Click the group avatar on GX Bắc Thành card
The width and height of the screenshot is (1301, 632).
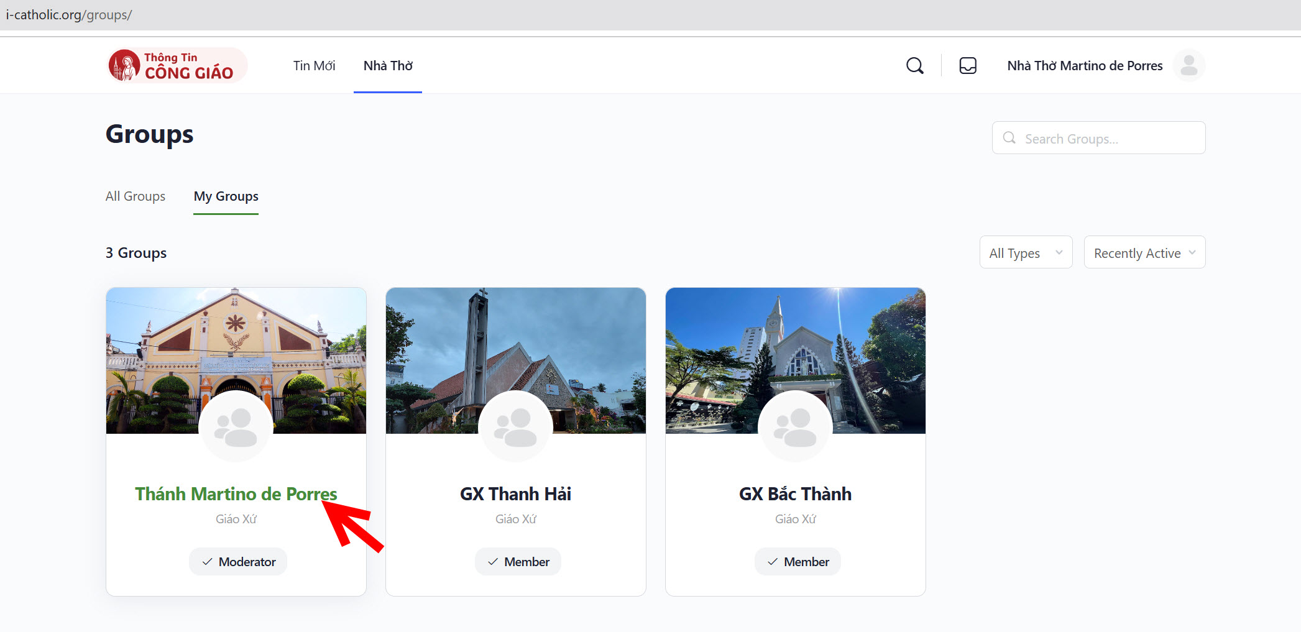pyautogui.click(x=795, y=427)
